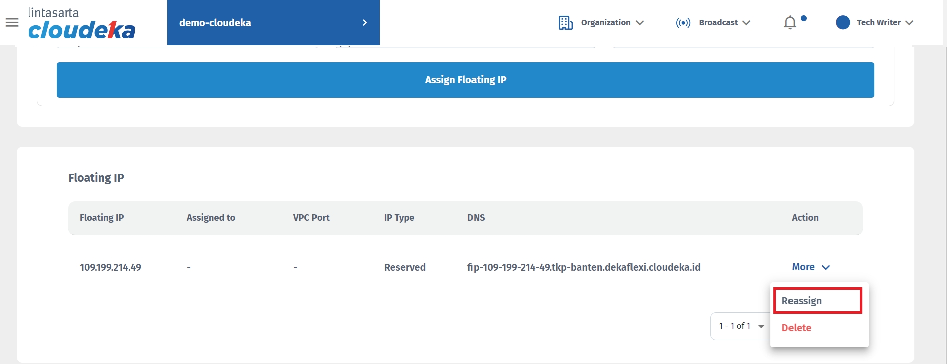Open the Tech Writer account dropdown arrow
This screenshot has height=364, width=947.
click(x=909, y=23)
